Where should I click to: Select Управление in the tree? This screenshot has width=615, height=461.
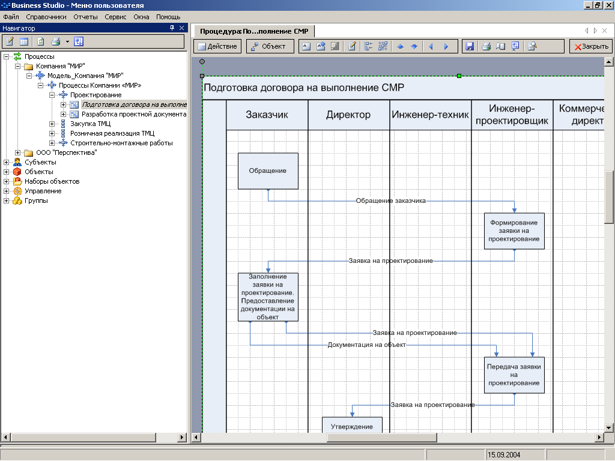(43, 191)
